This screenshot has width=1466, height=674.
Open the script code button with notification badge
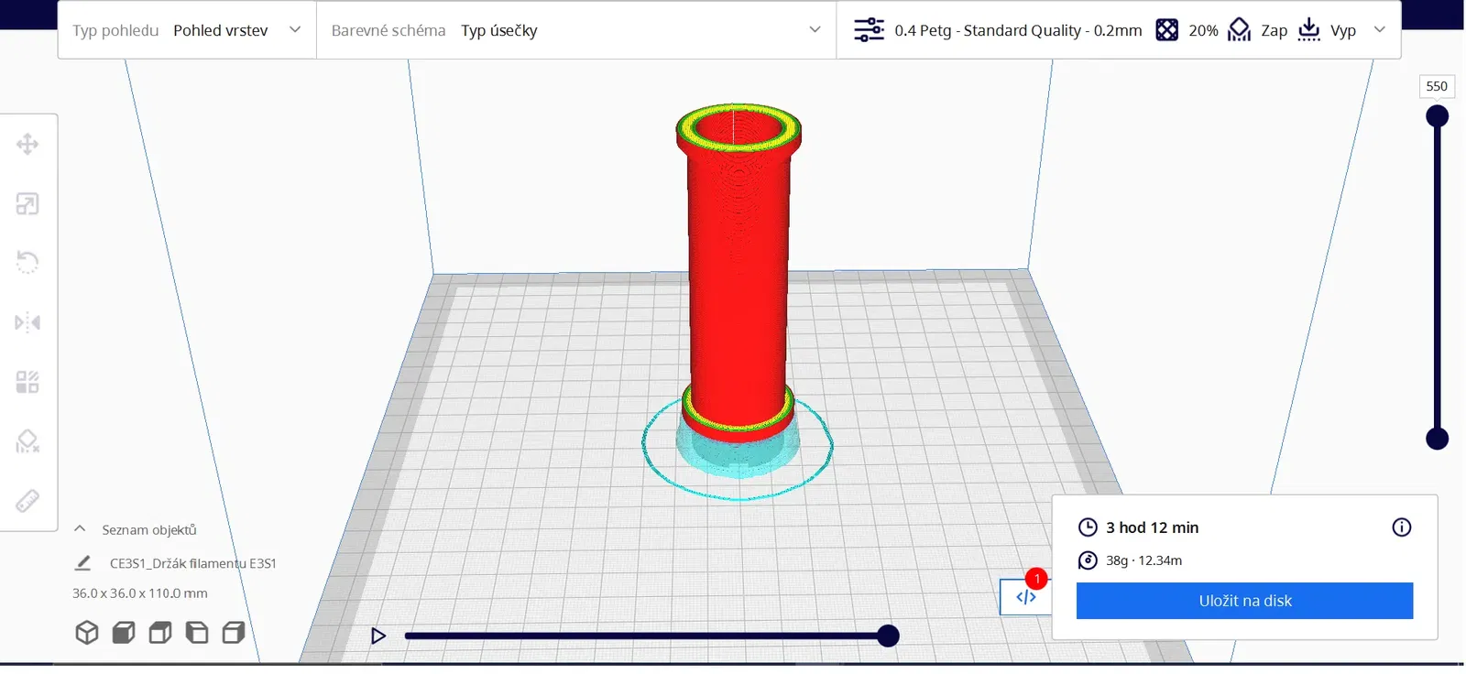pyautogui.click(x=1025, y=597)
